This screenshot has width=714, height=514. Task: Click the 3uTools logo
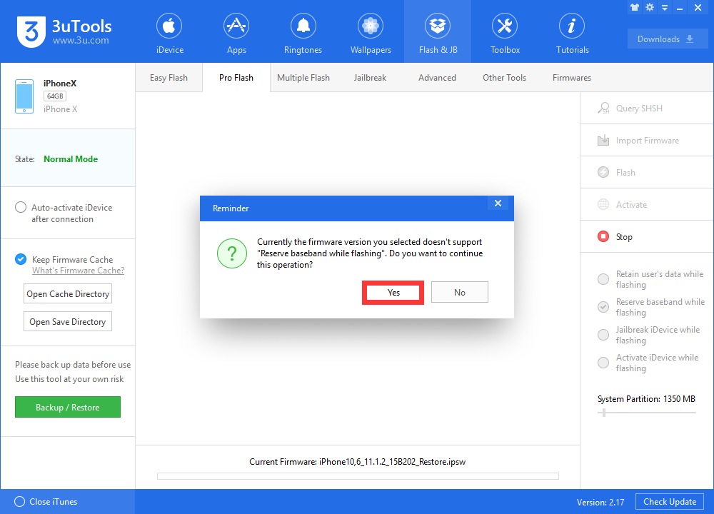pos(64,32)
